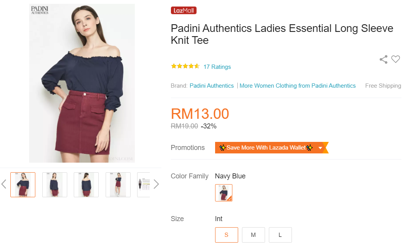Open the 17 Ratings link
Viewport: 406px width, 248px height.
pyautogui.click(x=217, y=67)
